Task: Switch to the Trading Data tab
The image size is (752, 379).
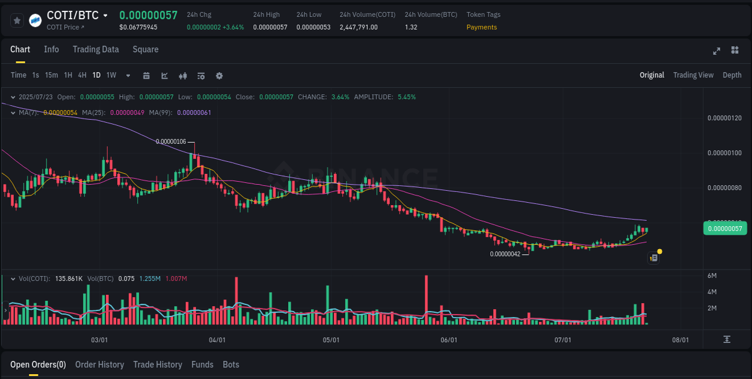Action: [x=96, y=49]
